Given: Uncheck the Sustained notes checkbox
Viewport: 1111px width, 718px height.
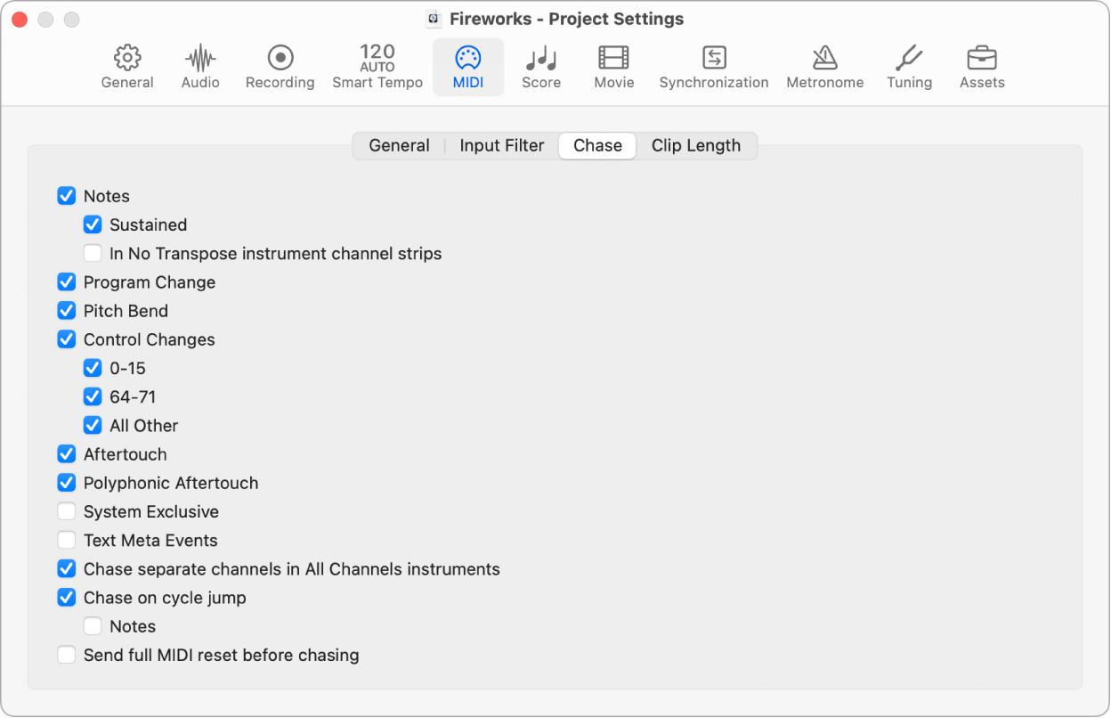Looking at the screenshot, I should [x=93, y=224].
